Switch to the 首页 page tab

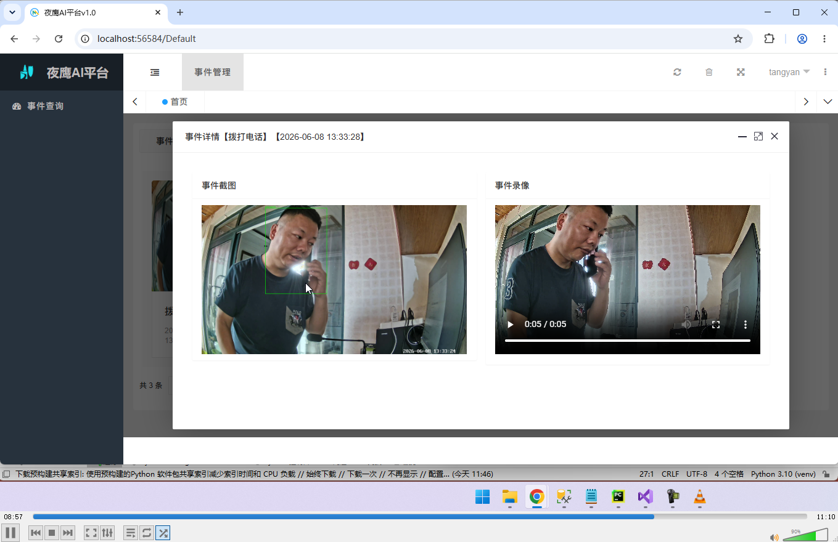pyautogui.click(x=175, y=102)
